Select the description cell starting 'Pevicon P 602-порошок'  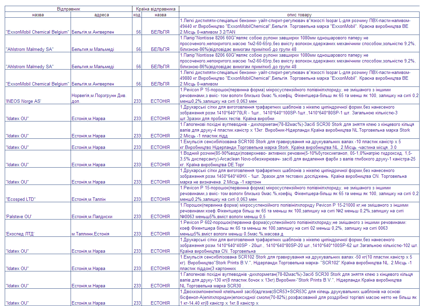(299, 228)
